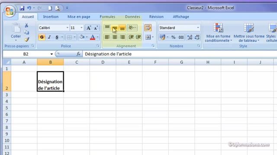This screenshot has height=155, width=277.
Task: Switch to the Insertion tab
Action: pos(51,17)
